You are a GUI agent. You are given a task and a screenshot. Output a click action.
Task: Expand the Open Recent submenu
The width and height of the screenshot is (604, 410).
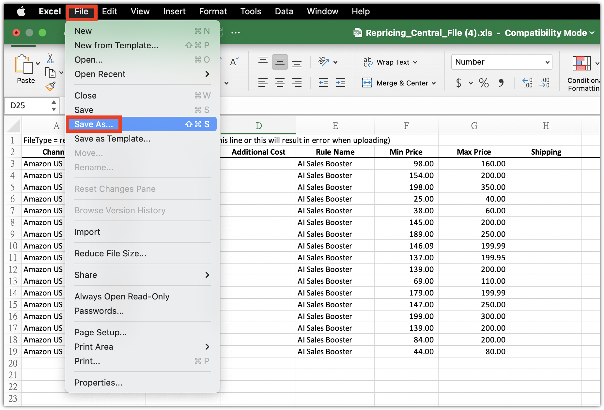tap(142, 74)
